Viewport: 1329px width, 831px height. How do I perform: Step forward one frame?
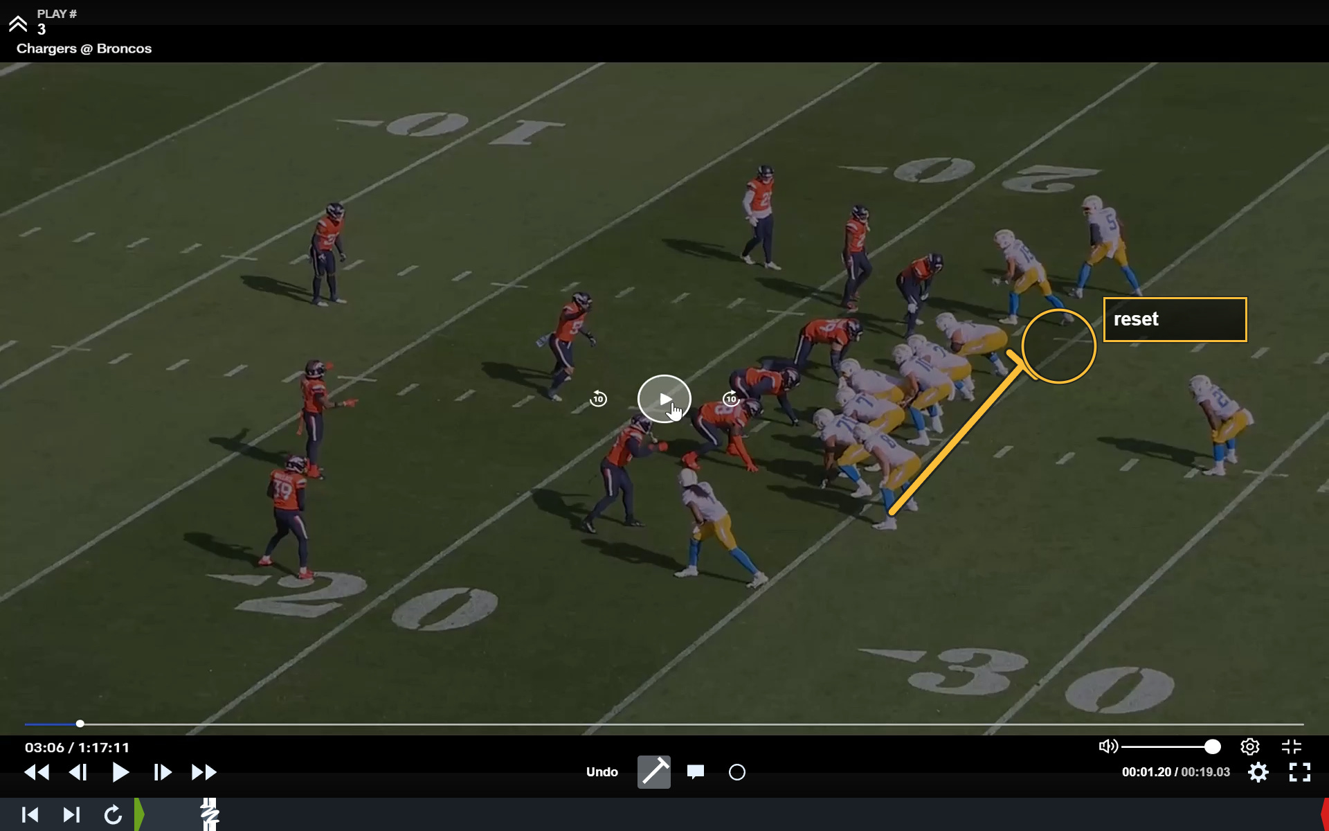[x=163, y=772]
